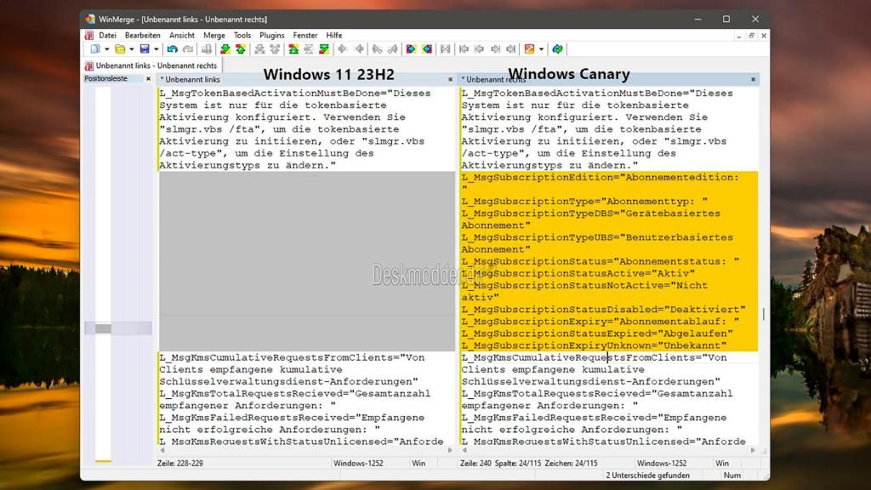The height and width of the screenshot is (490, 871).
Task: Go to the first difference
Action: click(293, 48)
